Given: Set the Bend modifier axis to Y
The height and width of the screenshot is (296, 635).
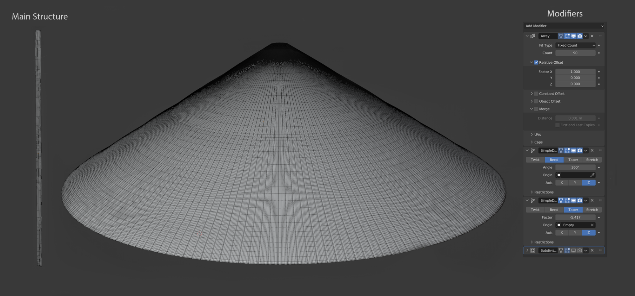Looking at the screenshot, I should 575,183.
